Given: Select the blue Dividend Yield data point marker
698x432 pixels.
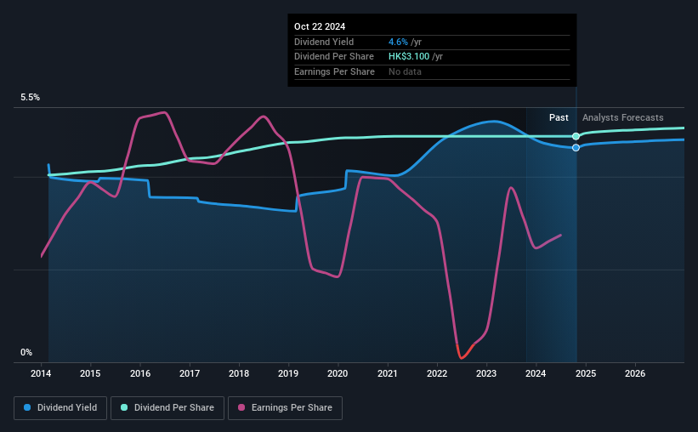Looking at the screenshot, I should pyautogui.click(x=576, y=147).
